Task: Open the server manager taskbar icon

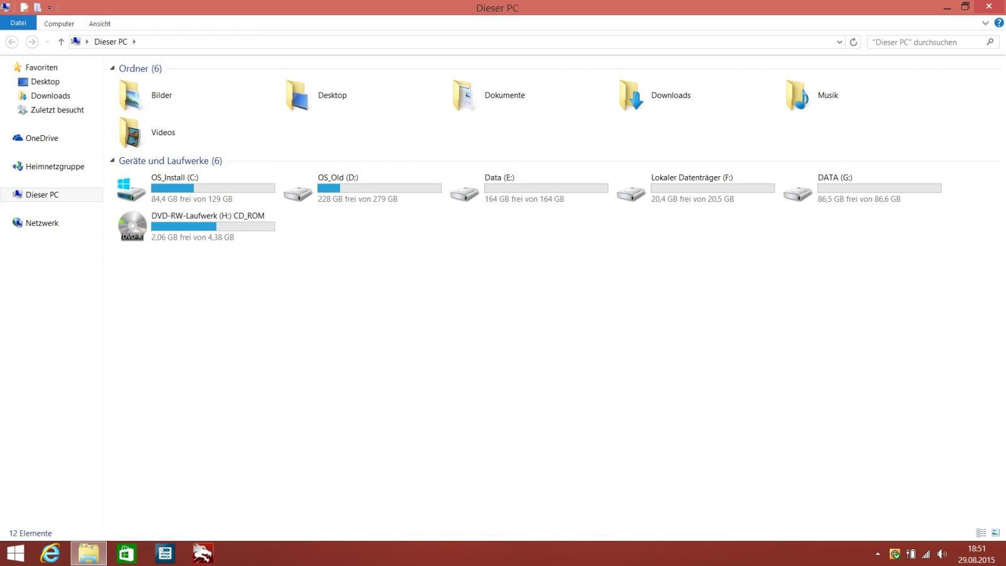Action: 165,553
